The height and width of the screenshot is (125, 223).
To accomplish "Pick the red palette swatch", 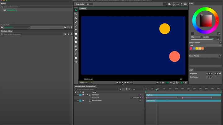I will (x=191, y=48).
